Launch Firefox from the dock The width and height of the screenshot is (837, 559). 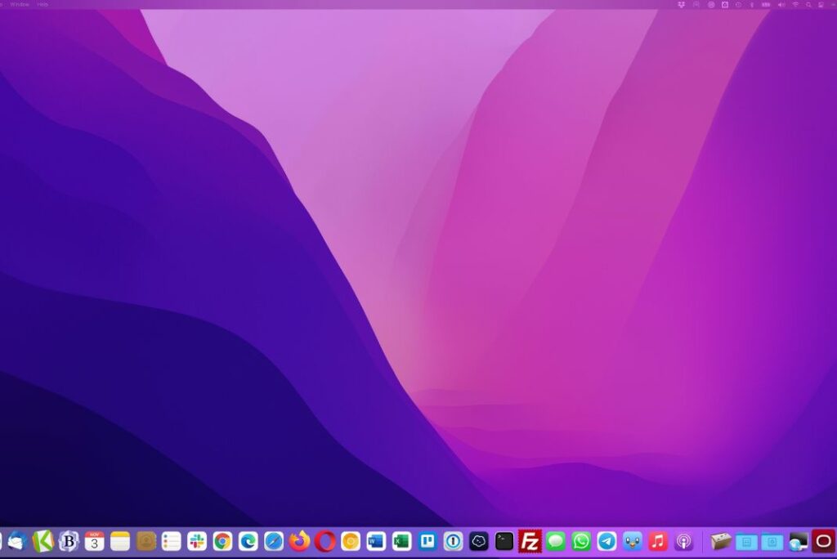[x=300, y=541]
